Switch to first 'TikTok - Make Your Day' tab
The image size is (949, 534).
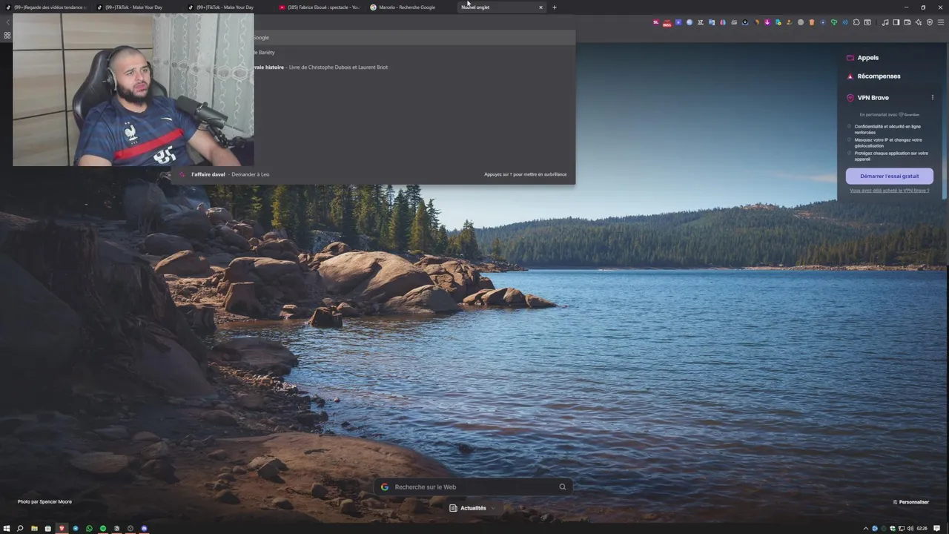tap(138, 7)
